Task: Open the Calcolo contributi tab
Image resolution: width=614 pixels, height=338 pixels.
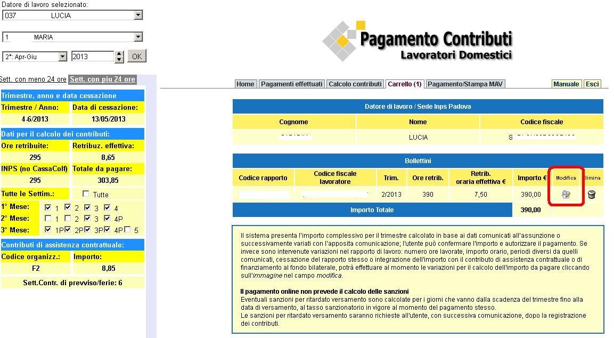Action: (x=355, y=84)
